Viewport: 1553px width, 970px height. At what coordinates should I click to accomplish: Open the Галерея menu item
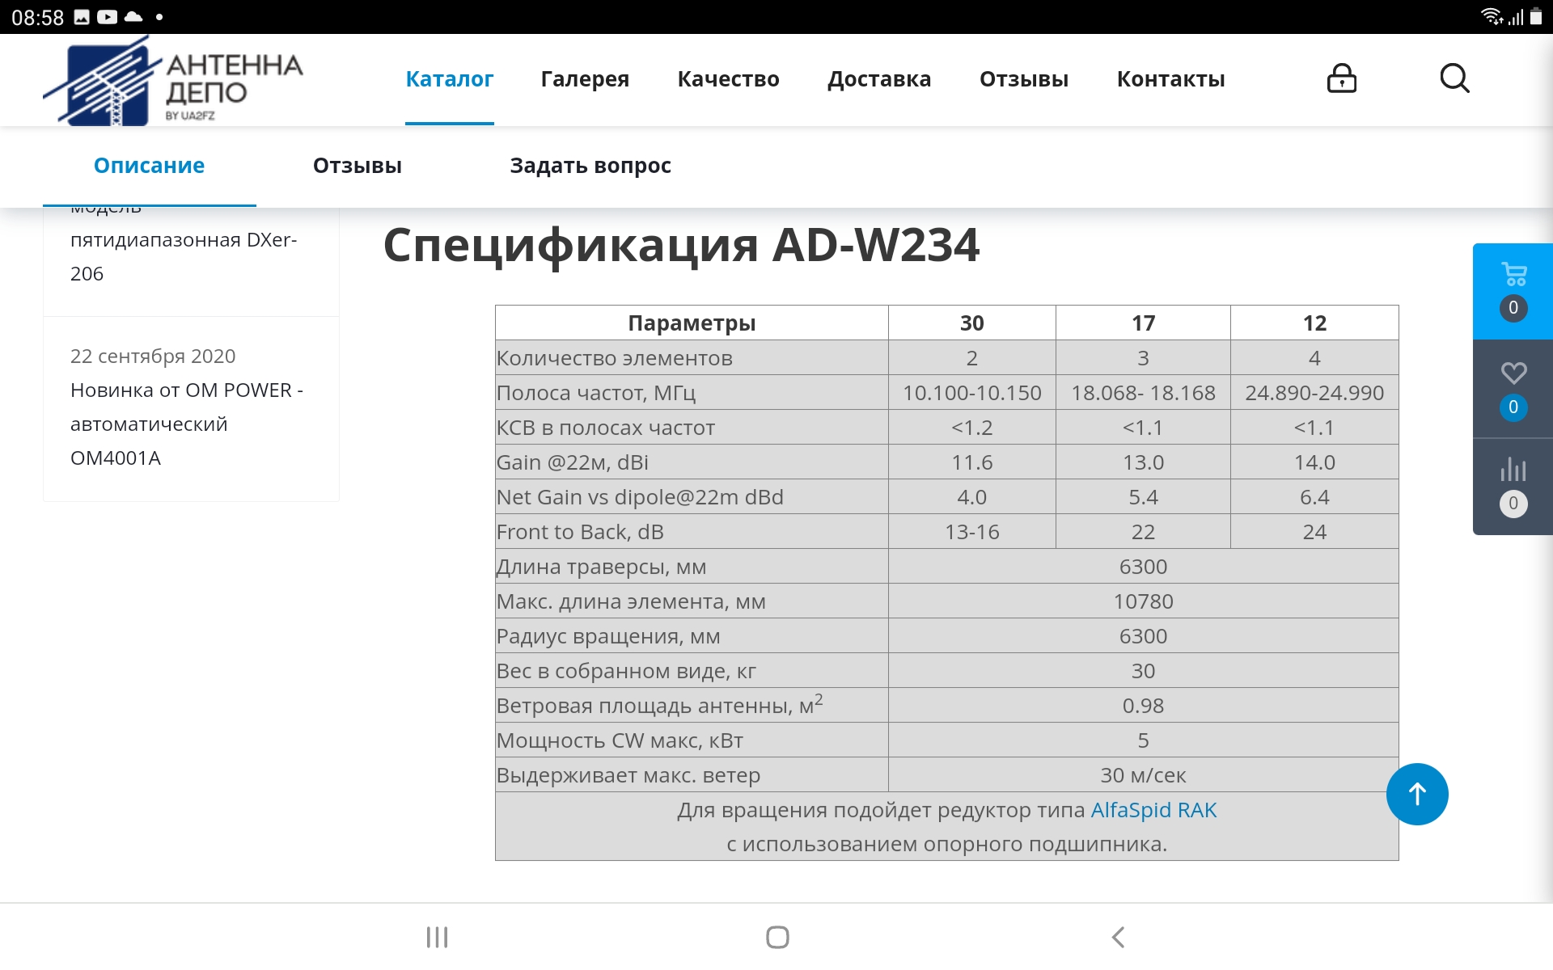585,79
